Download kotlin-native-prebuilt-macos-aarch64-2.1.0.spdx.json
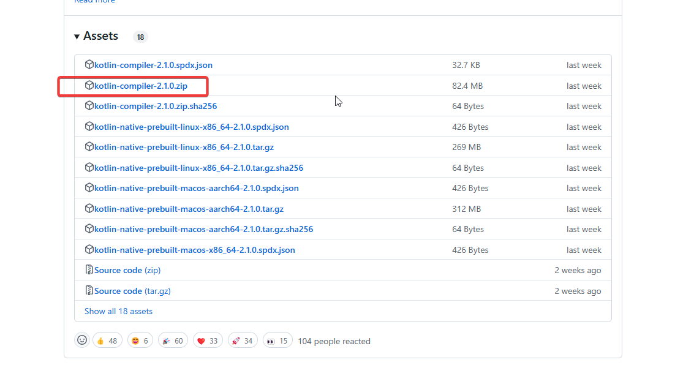 tap(196, 189)
